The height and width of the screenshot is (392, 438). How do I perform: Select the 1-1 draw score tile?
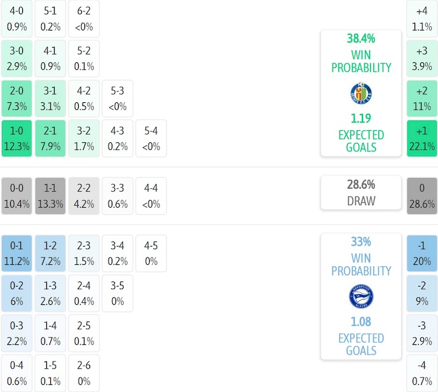[50, 196]
